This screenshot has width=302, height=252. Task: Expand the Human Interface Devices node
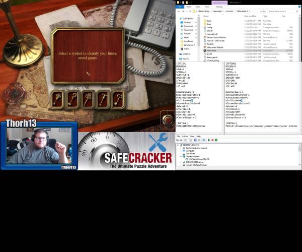(x=181, y=165)
